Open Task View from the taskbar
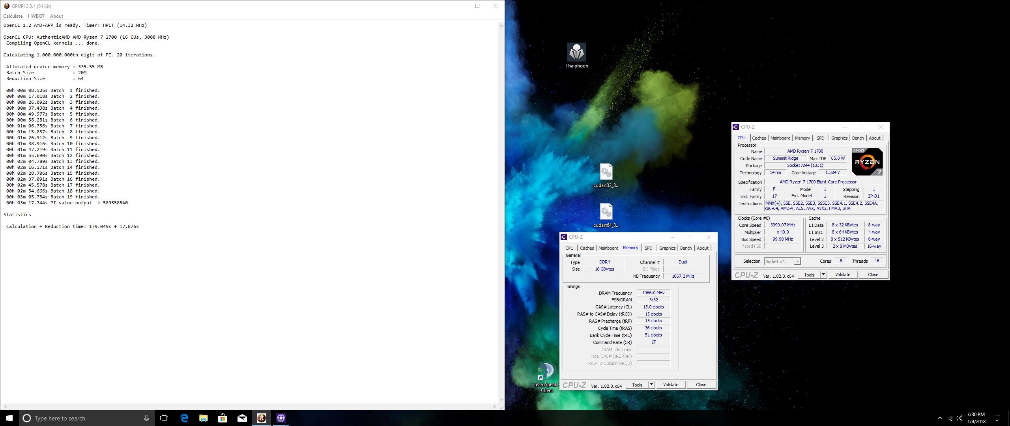1010x426 pixels. coord(164,418)
